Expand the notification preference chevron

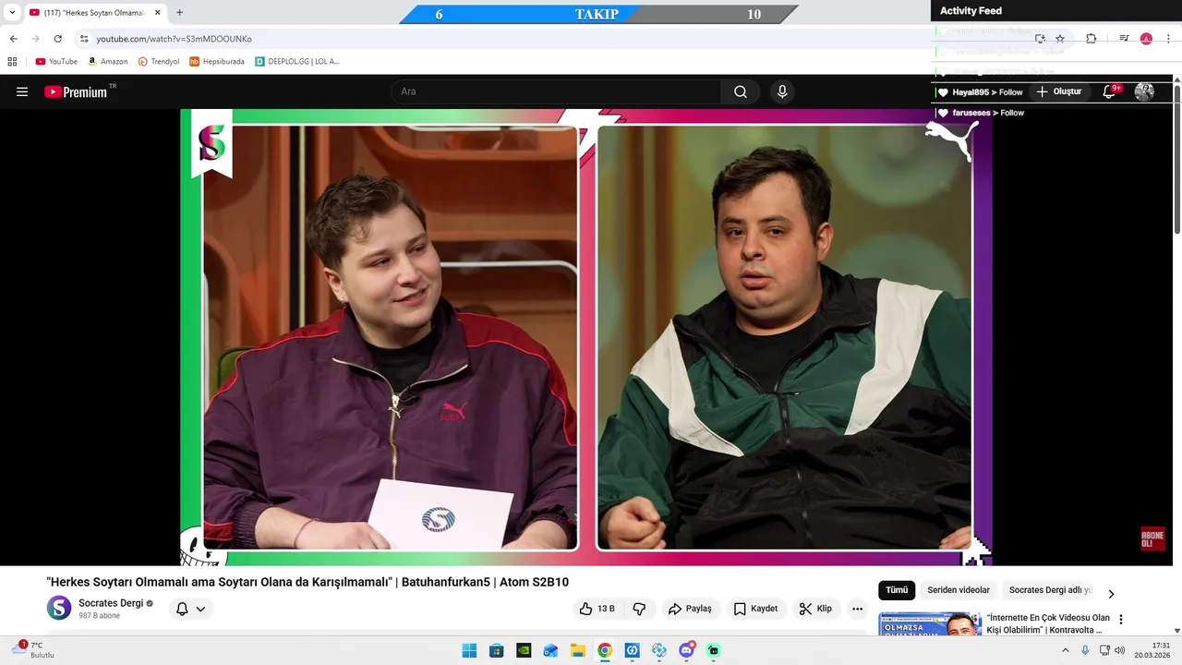pos(200,609)
